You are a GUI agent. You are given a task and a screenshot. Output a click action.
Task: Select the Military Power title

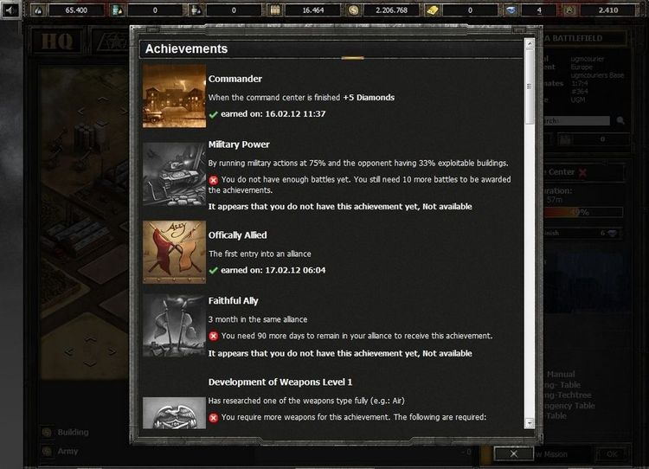239,145
